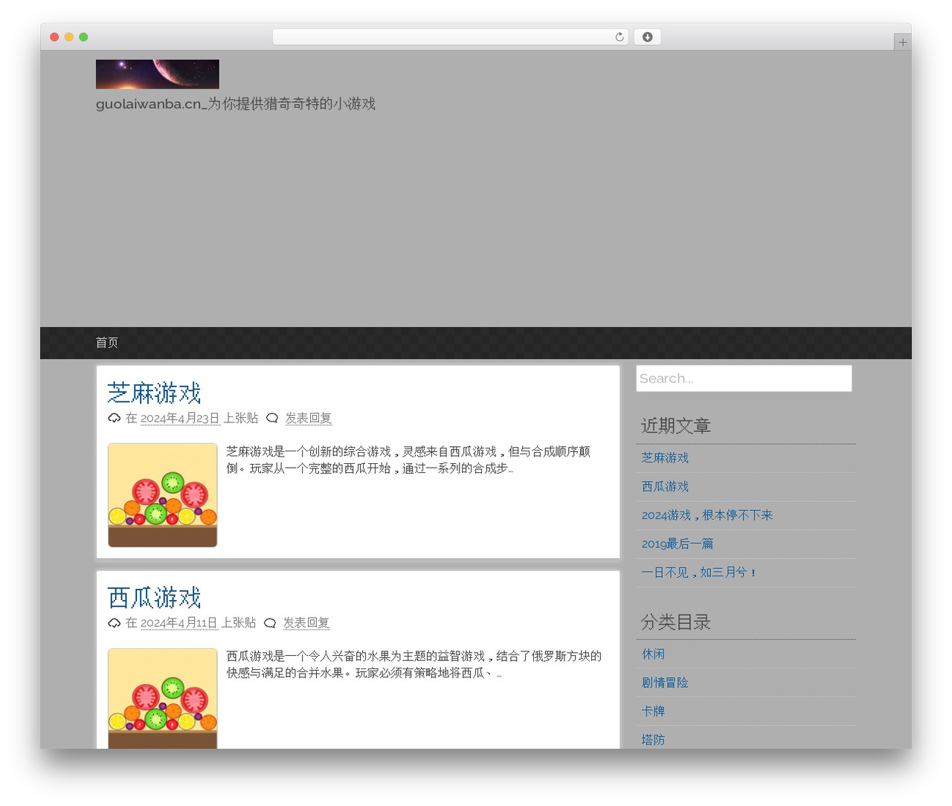The image size is (952, 806).
Task: Click 发表回复 under 西瓜游戏 post
Action: (x=306, y=622)
